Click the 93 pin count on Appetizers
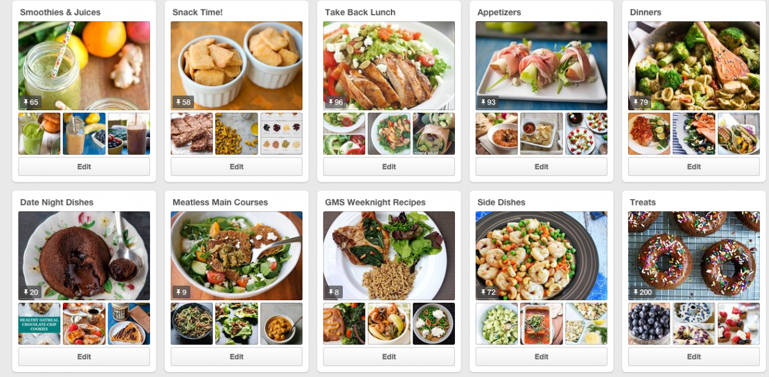This screenshot has height=377, width=769. click(x=488, y=102)
